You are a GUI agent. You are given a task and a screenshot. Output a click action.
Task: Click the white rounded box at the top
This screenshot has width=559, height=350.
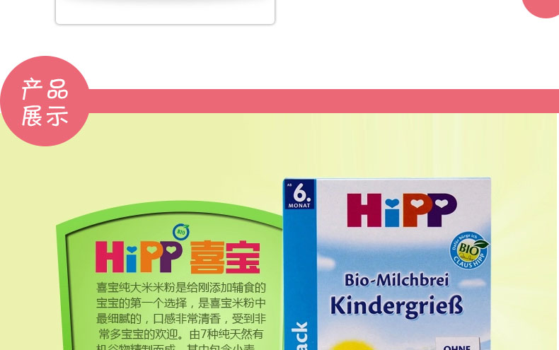tap(165, 11)
